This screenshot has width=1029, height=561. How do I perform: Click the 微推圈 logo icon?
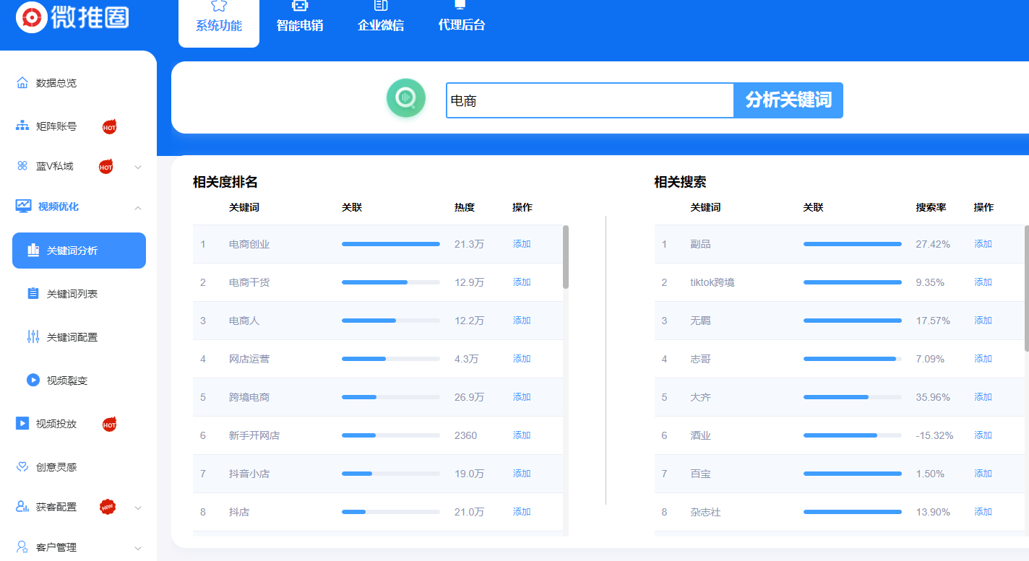(30, 17)
